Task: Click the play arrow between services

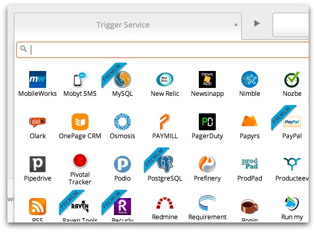Action: coord(257,23)
